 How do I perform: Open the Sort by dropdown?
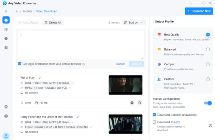tap(134, 22)
